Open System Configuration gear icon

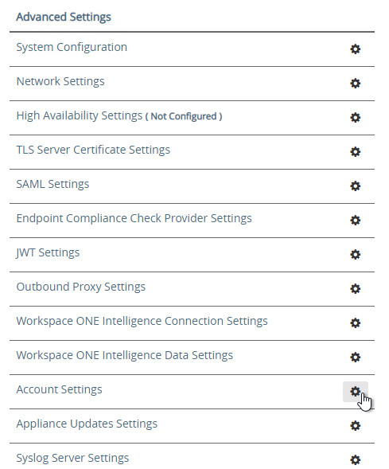pyautogui.click(x=356, y=49)
